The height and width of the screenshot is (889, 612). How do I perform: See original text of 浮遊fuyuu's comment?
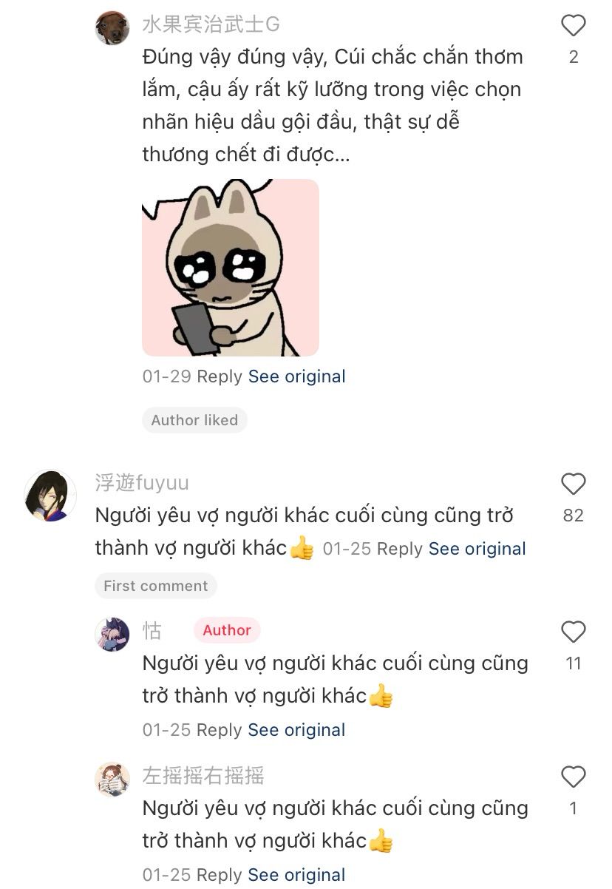(x=477, y=549)
